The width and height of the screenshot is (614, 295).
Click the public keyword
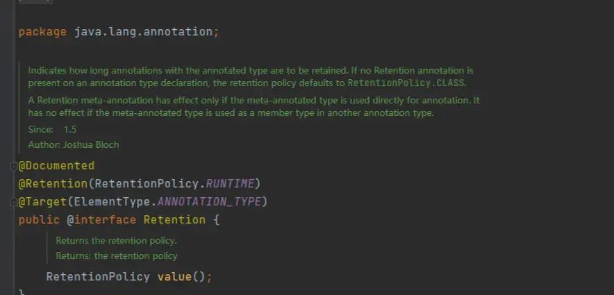(39, 220)
